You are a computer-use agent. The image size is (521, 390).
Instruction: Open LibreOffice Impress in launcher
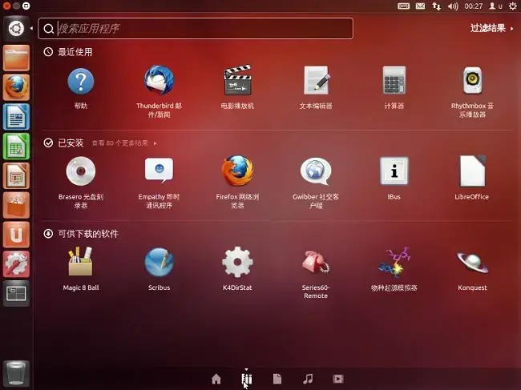[x=16, y=176]
